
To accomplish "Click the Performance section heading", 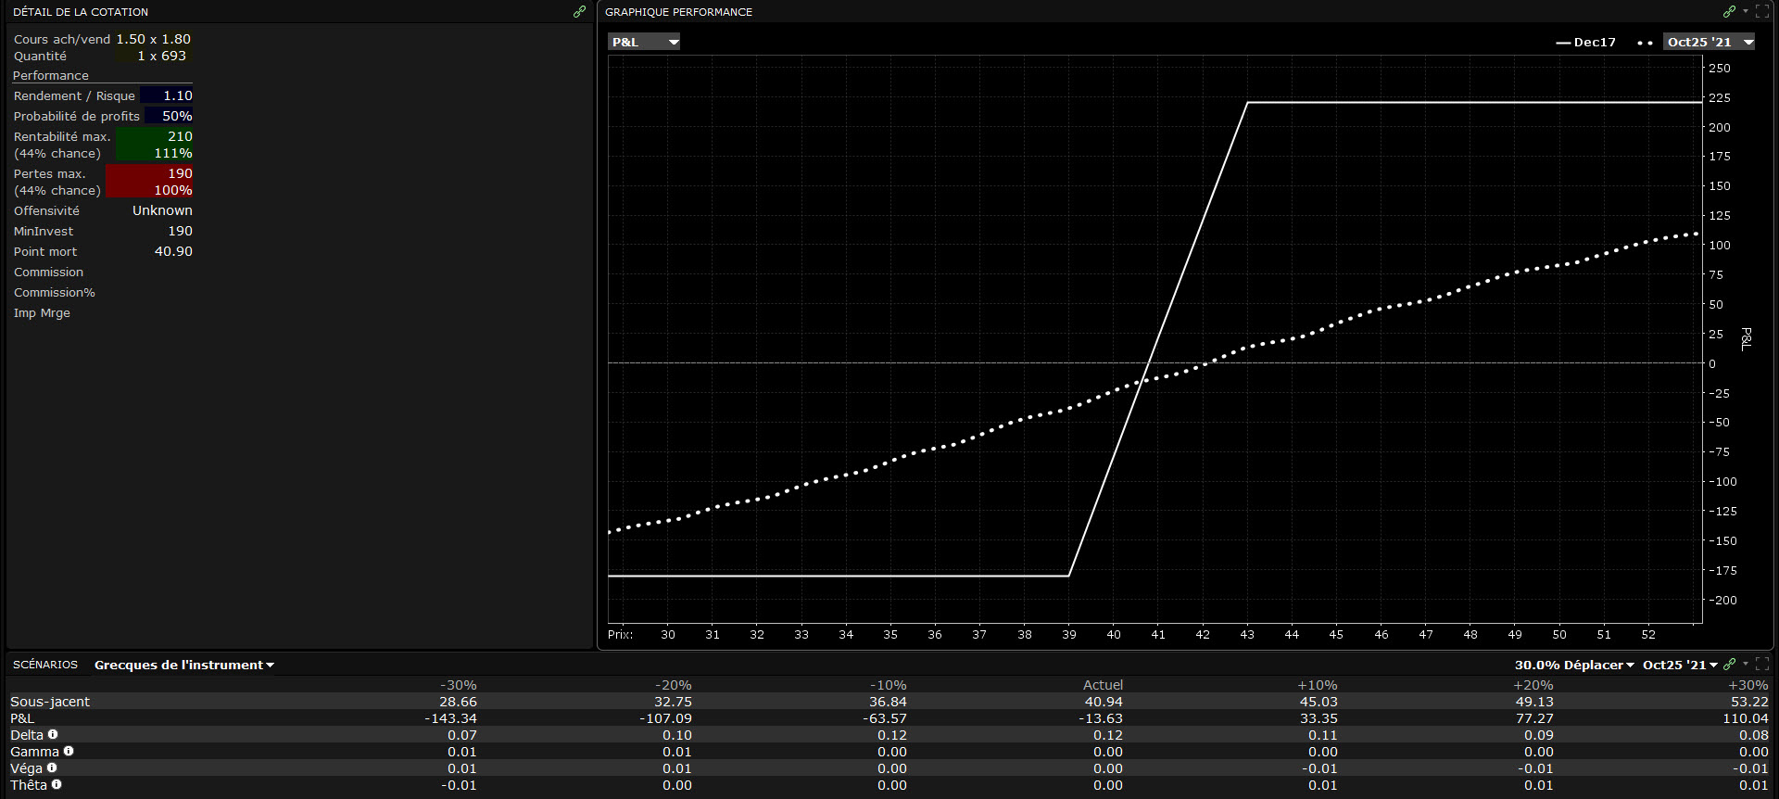I will [51, 75].
